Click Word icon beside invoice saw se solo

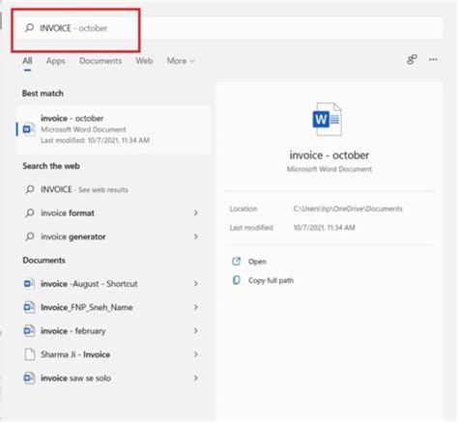pos(29,378)
